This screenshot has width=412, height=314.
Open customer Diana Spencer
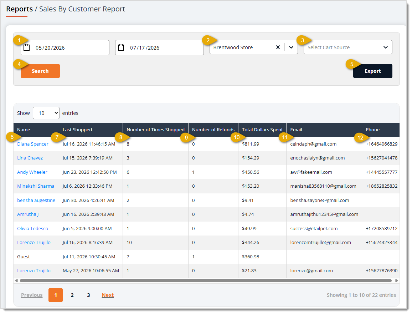pos(33,144)
